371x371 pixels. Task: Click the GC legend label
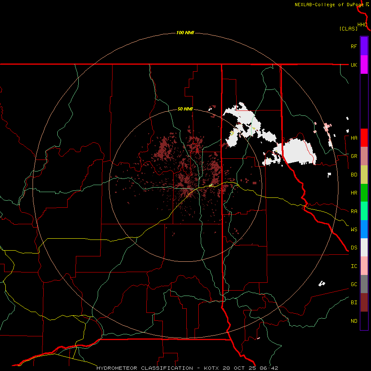pos(354,284)
